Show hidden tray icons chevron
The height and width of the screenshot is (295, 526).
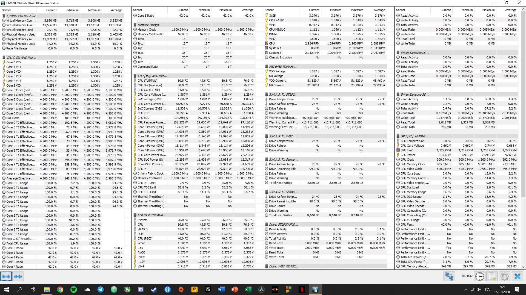click(466, 290)
